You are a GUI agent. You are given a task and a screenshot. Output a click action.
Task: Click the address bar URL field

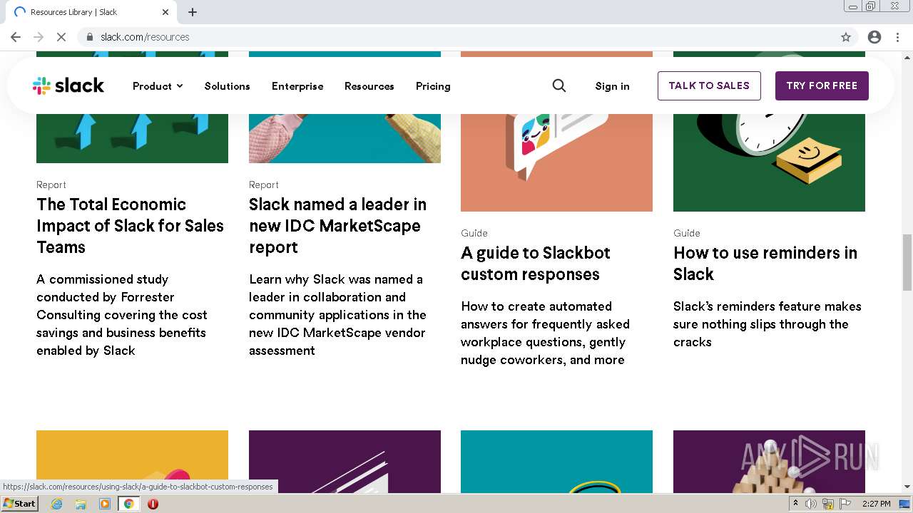(x=428, y=37)
